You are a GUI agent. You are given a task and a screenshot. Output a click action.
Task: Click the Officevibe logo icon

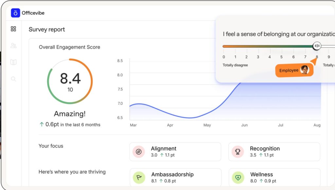point(15,13)
